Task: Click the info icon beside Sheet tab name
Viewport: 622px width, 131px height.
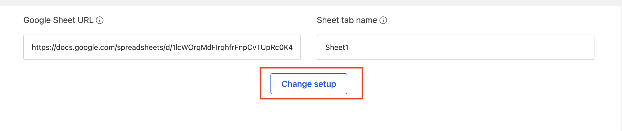Action: coord(383,20)
